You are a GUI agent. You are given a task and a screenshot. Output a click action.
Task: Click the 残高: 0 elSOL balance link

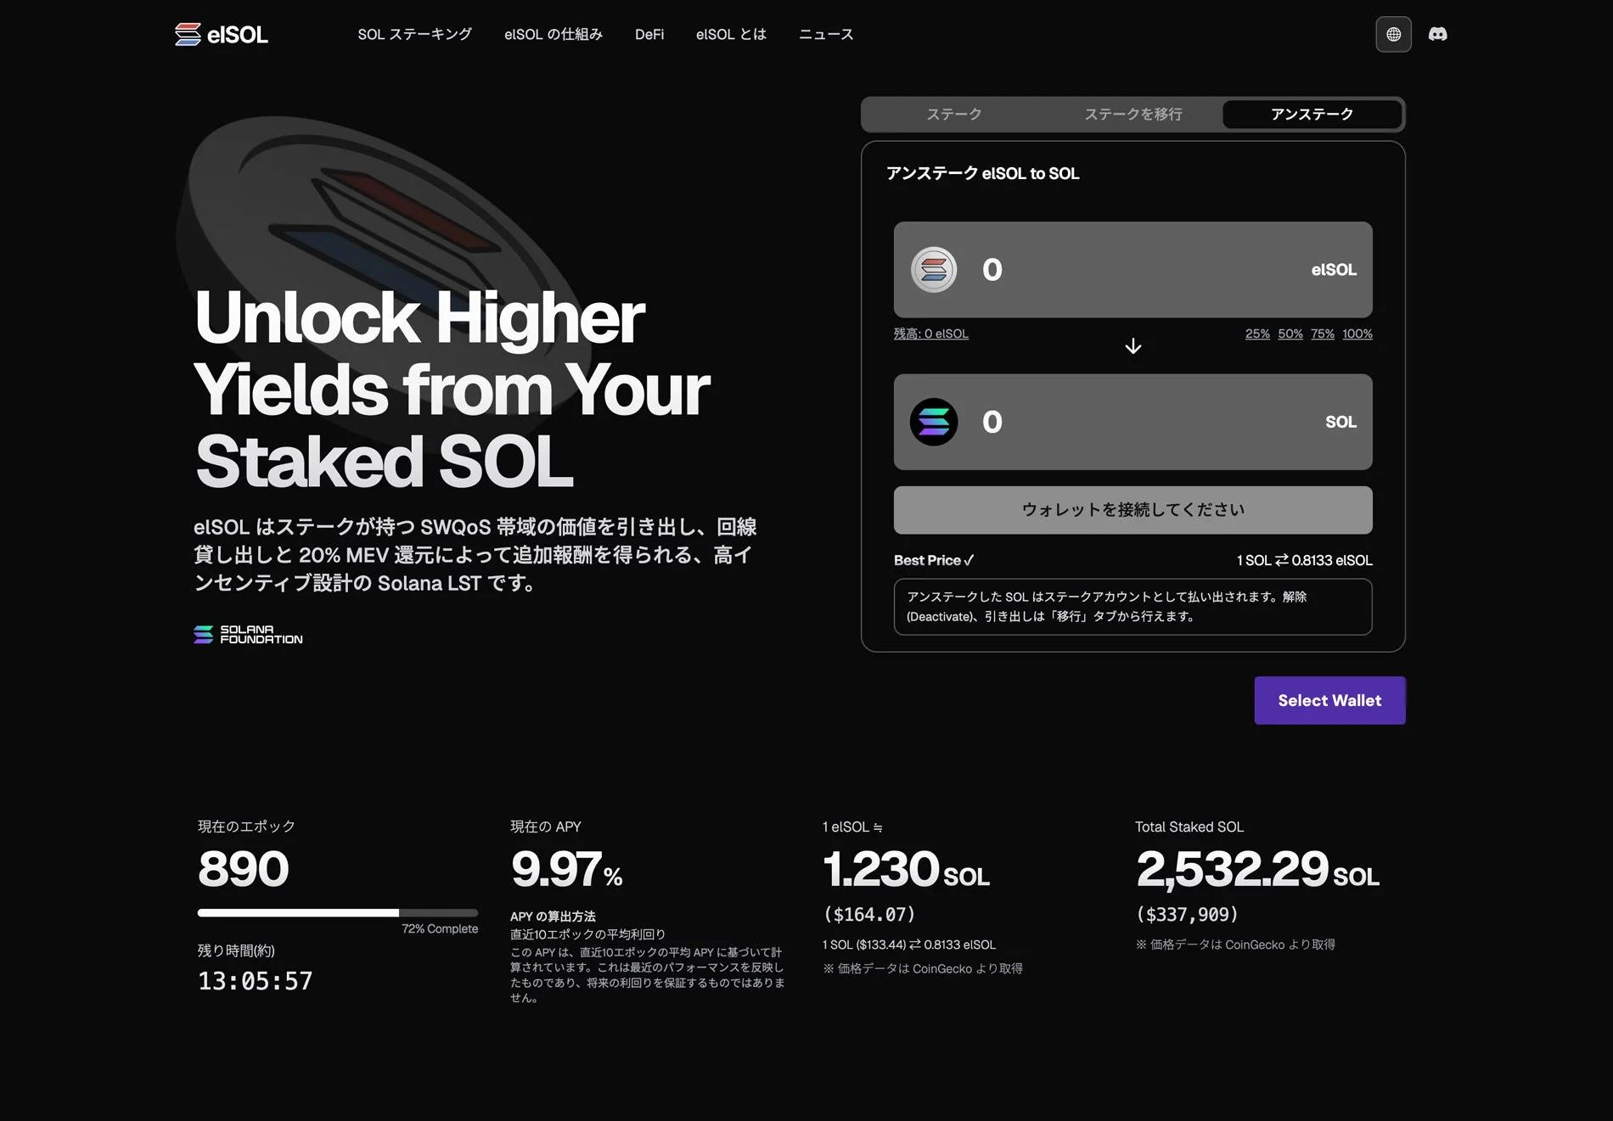point(930,333)
